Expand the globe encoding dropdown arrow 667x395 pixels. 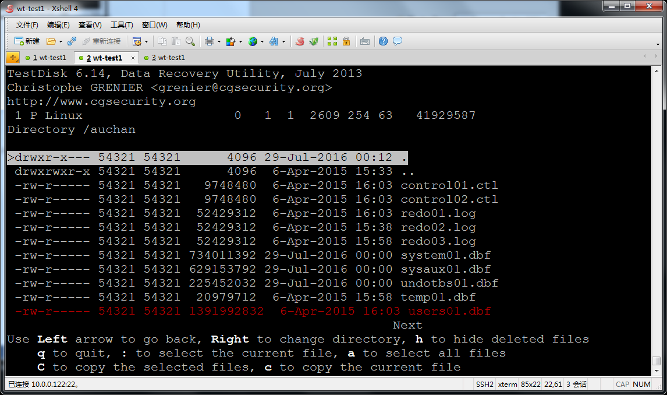(x=262, y=42)
